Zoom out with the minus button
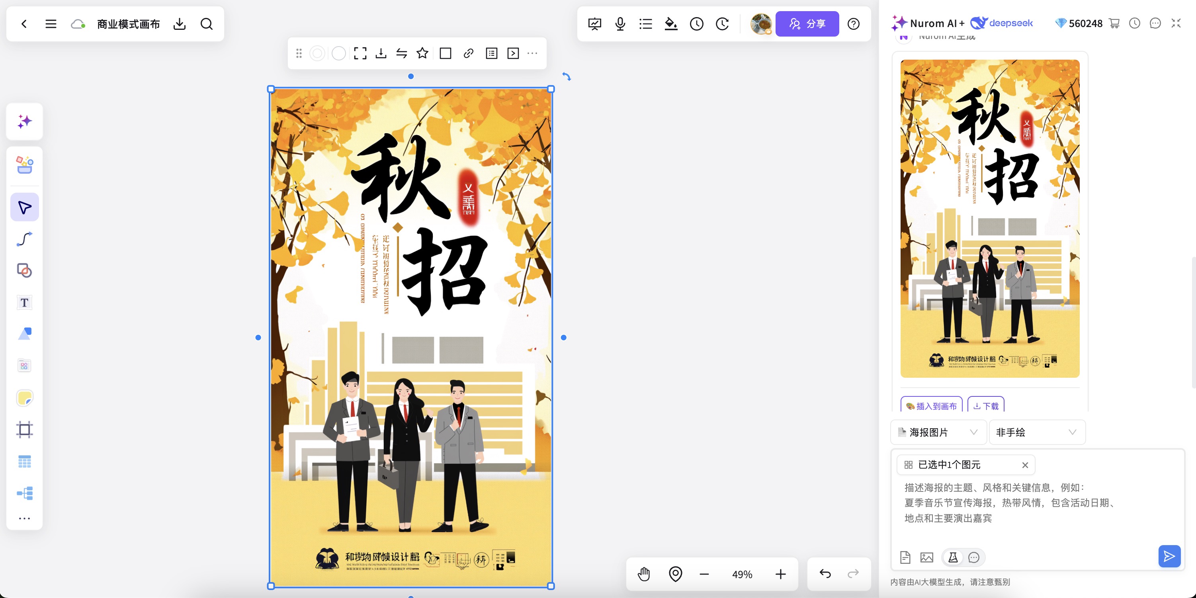 (704, 575)
